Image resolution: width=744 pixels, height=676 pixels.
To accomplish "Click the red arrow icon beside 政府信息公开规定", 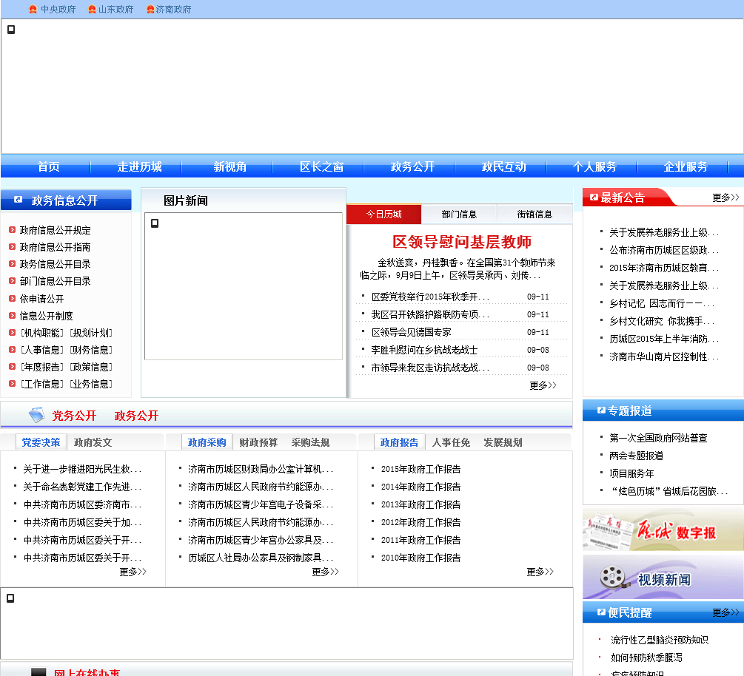I will pos(13,230).
